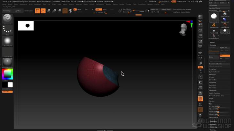Click the BPR render icon
234x131 pixels.
(200, 17)
